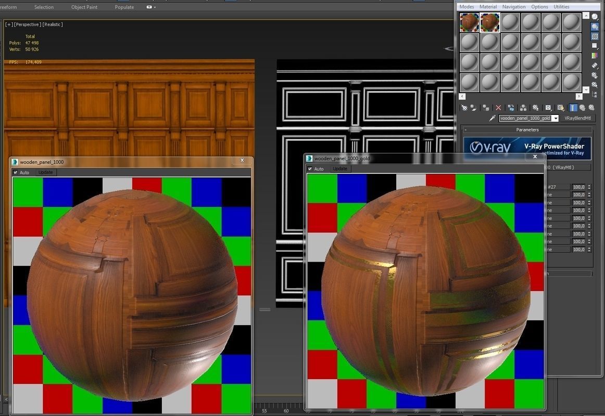Uncheck Auto in wooden_panel_1000 window
605x416 pixels.
tap(16, 172)
